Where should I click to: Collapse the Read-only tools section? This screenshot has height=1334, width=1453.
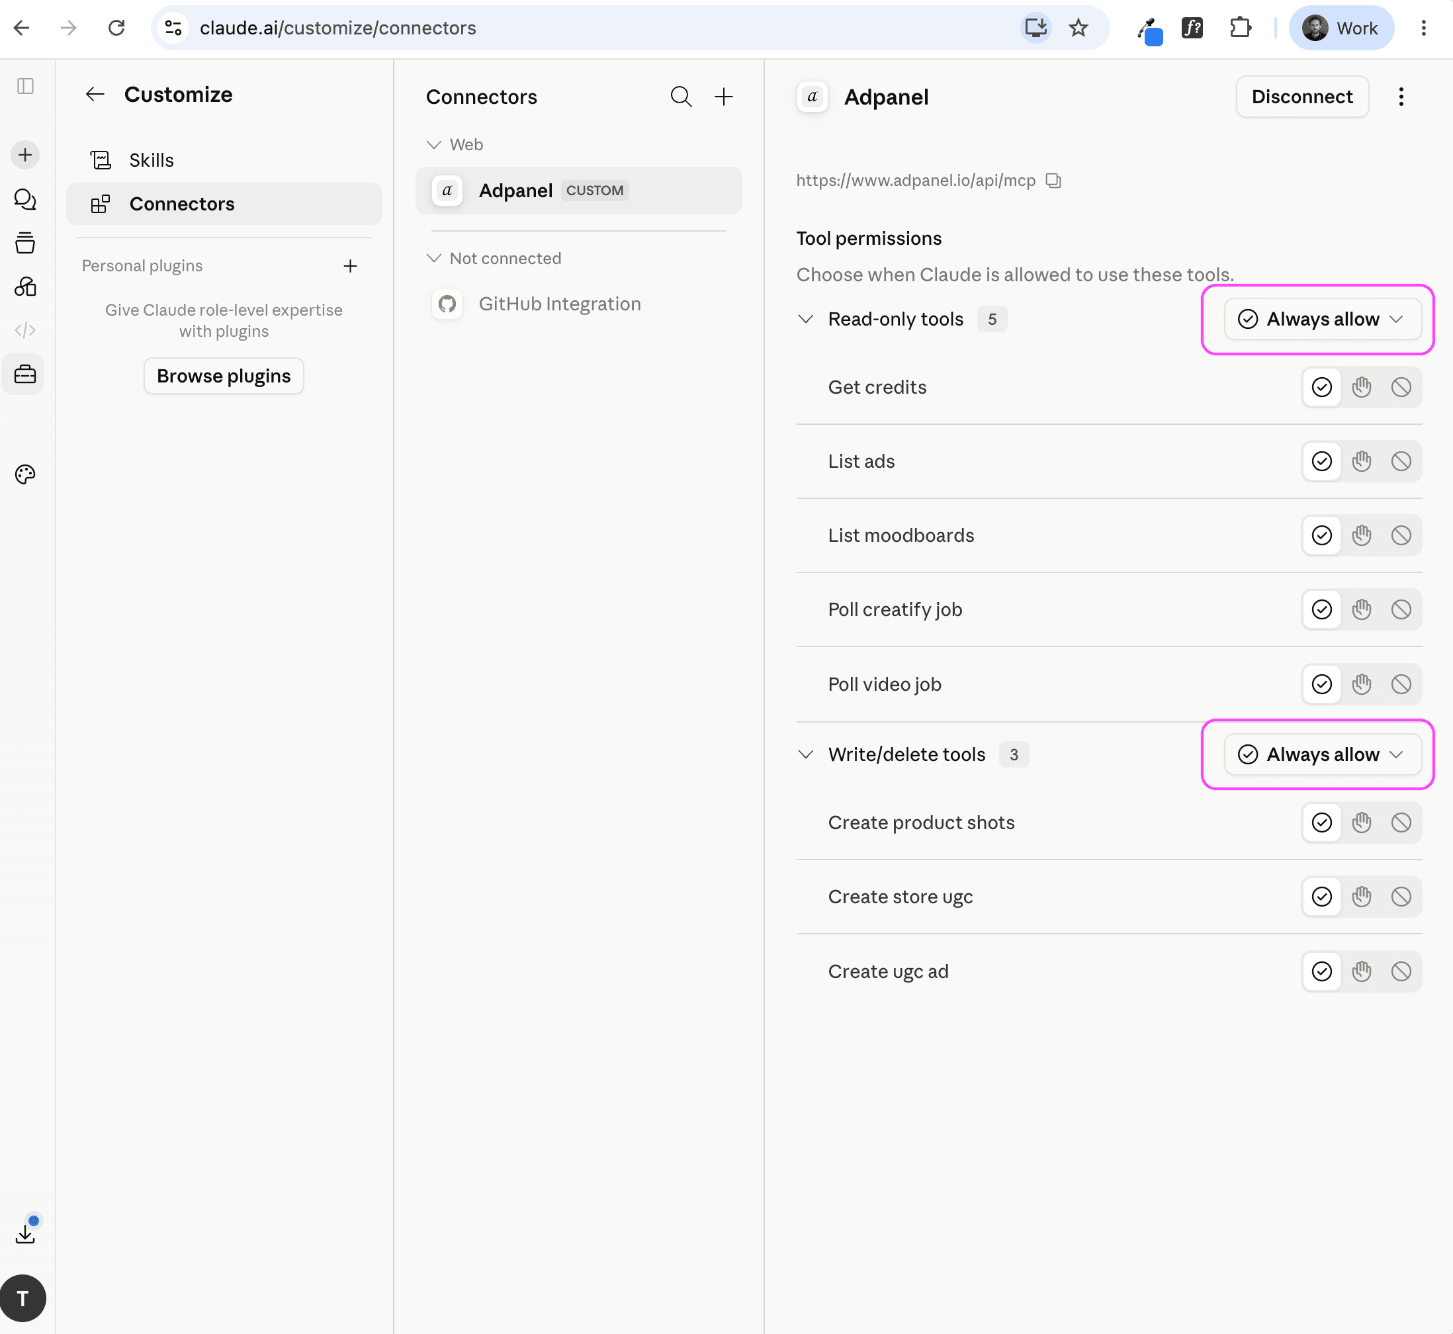(805, 319)
